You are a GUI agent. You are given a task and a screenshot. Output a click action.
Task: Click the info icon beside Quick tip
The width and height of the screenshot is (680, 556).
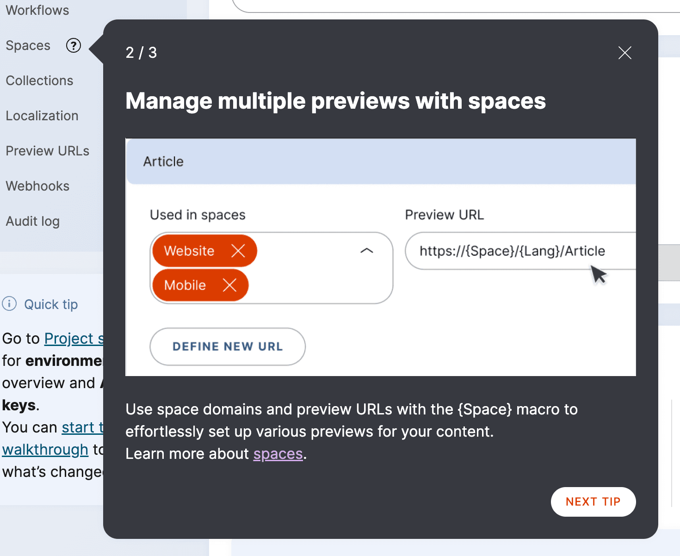point(10,304)
